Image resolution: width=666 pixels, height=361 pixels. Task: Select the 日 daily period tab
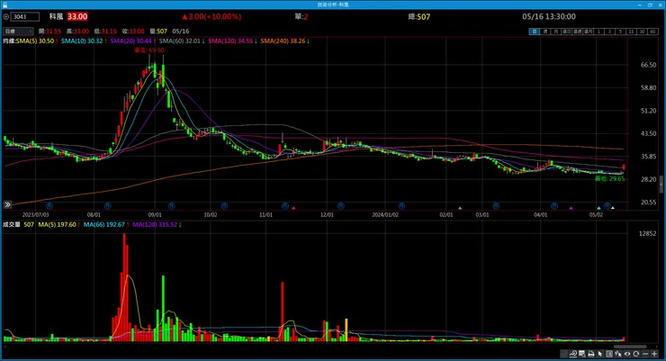pos(535,32)
